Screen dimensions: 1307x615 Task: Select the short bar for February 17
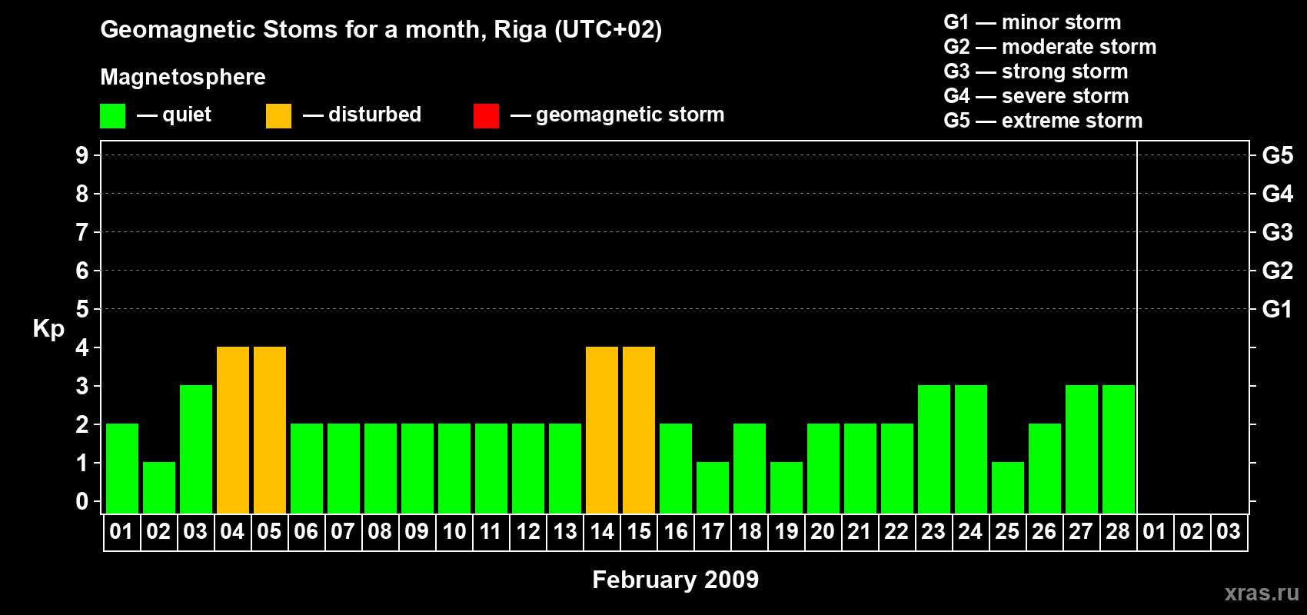(x=713, y=487)
